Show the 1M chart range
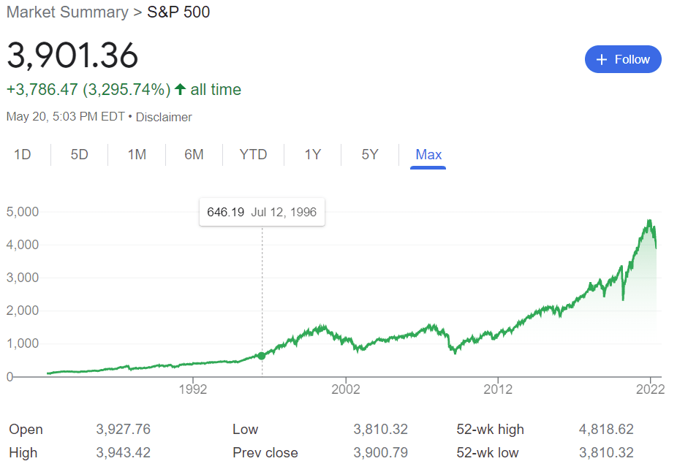688x472 pixels. click(x=137, y=154)
